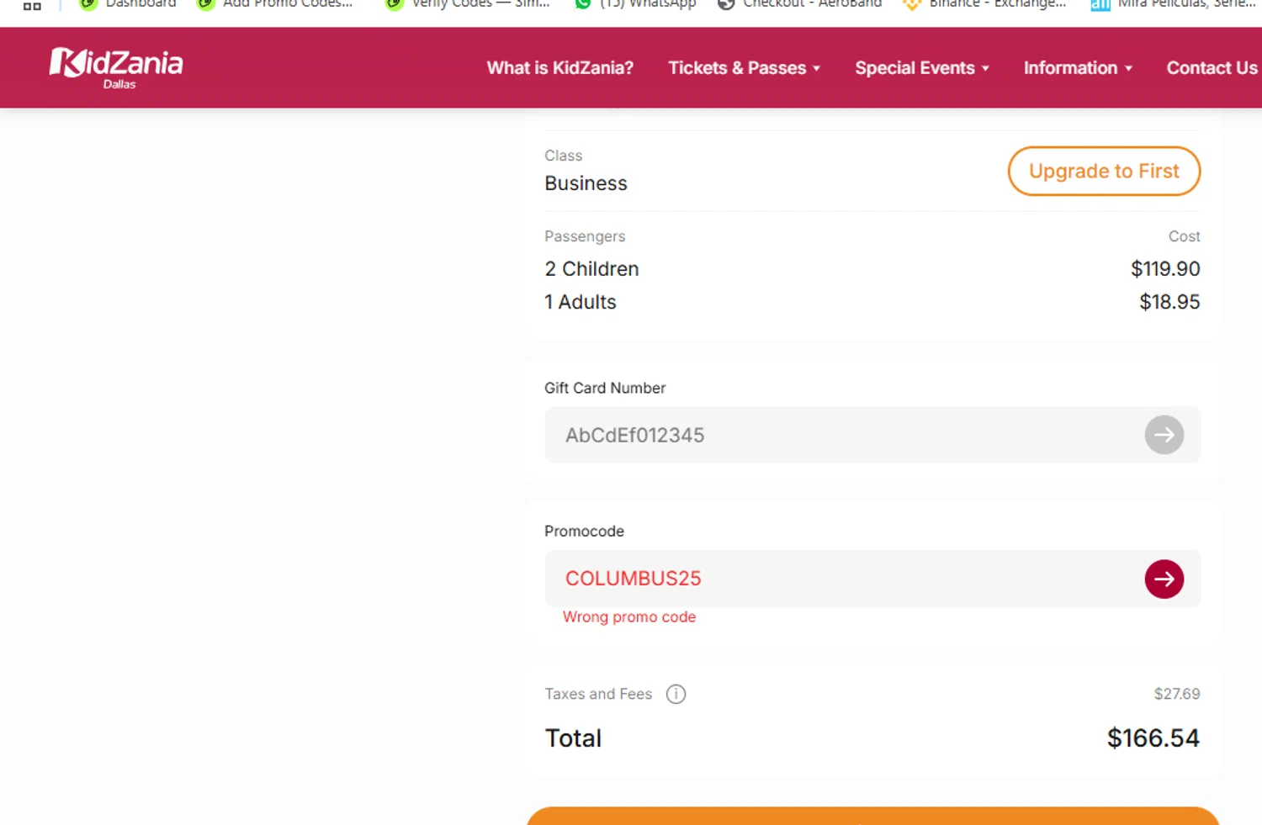
Task: Click the KidZania Dallas logo
Action: [116, 67]
